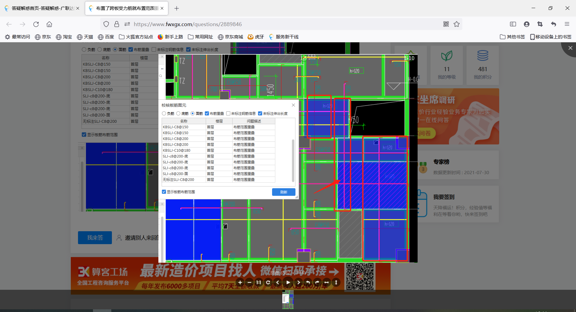Image resolution: width=576 pixels, height=312 pixels.
Task: Open the browser sidebar panel
Action: [x=513, y=24]
